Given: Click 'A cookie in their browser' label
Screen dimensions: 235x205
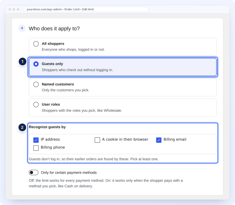Looking at the screenshot, I should (125, 139).
